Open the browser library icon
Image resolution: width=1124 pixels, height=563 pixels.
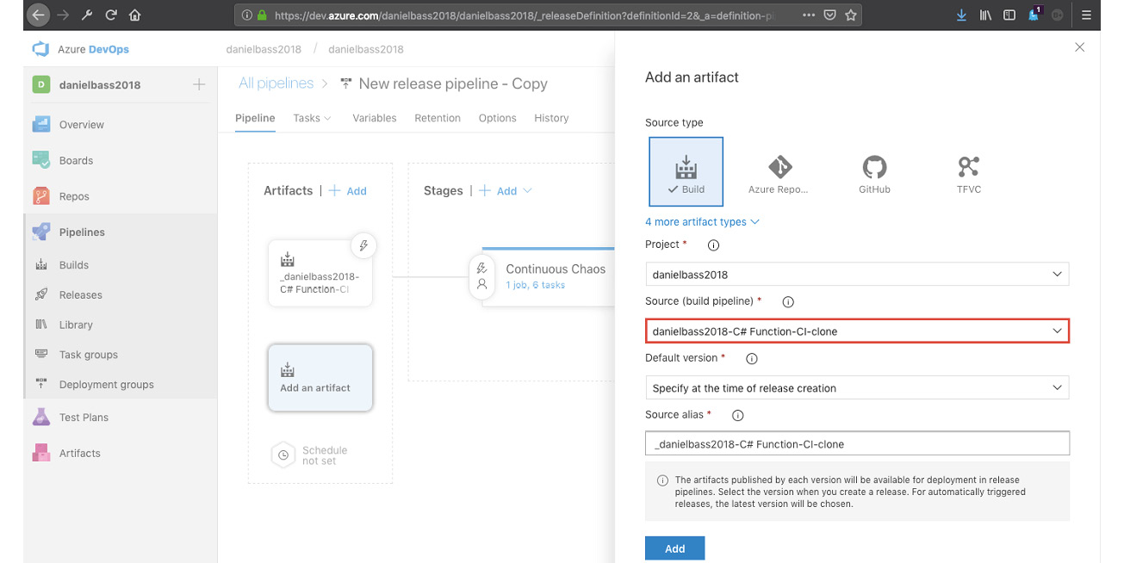(985, 15)
